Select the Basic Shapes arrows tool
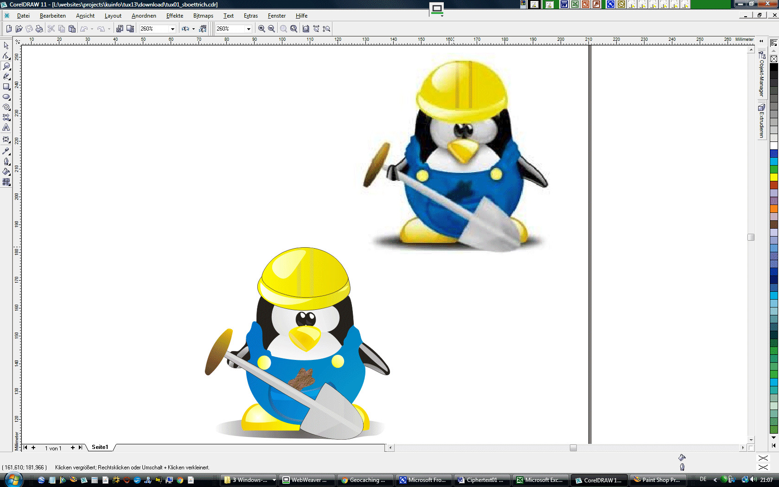The height and width of the screenshot is (487, 779). 6,117
